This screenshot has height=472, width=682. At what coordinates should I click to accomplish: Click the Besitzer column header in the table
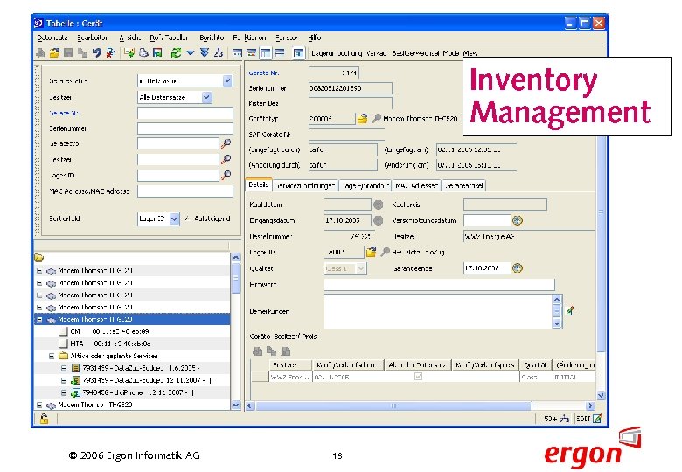point(290,364)
